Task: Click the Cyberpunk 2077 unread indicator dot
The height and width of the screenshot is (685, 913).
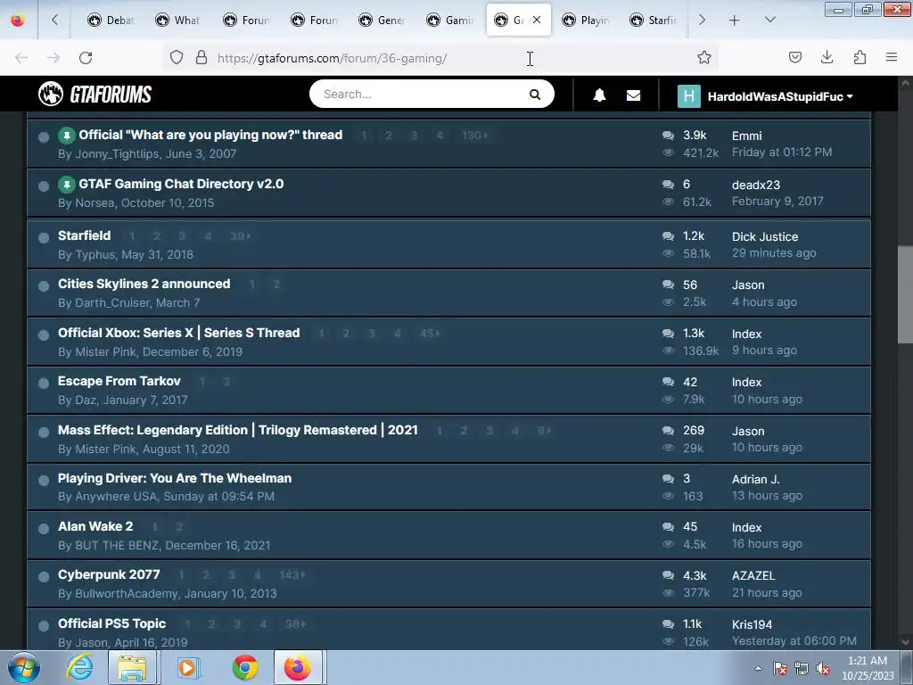Action: [x=44, y=577]
